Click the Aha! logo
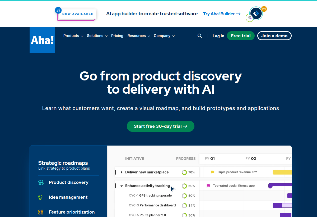Viewport: 317px width, 217px height. (x=42, y=40)
